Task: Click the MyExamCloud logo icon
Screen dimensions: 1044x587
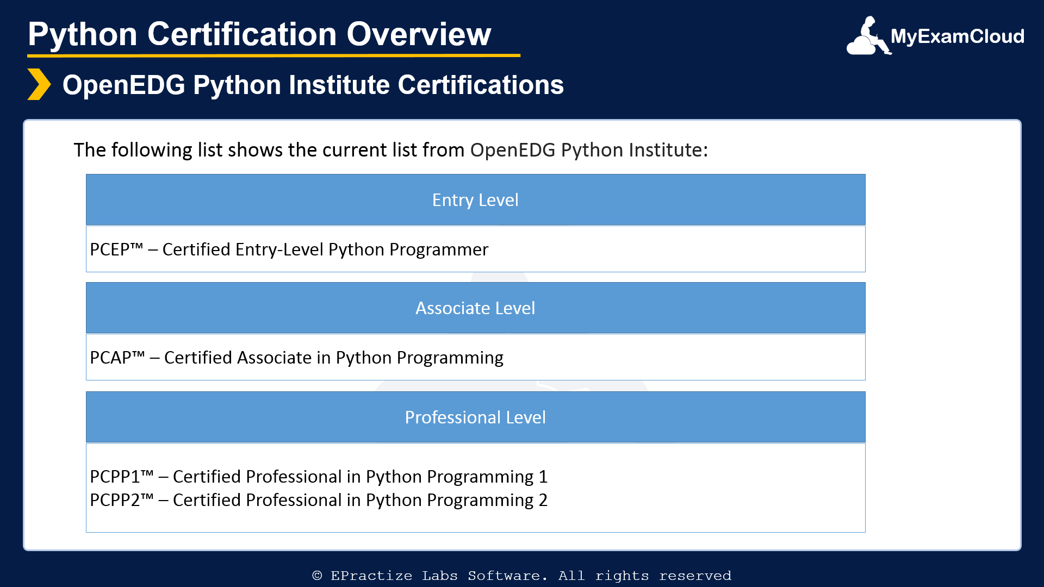Action: [x=868, y=36]
